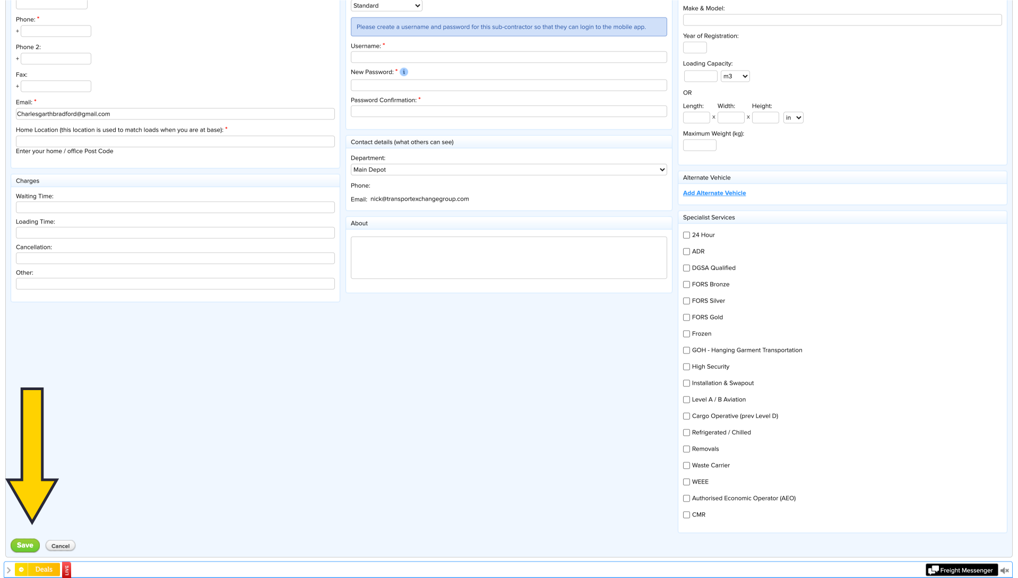The image size is (1018, 578).
Task: Check Cargo Operative (prev Level D)
Action: coord(686,416)
